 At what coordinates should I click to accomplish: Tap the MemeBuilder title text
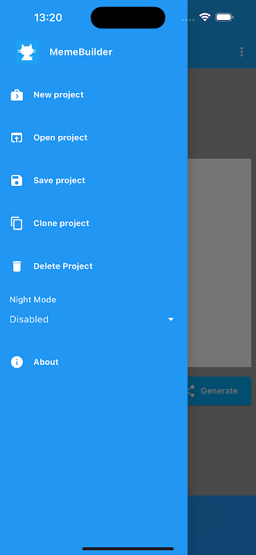(x=80, y=52)
